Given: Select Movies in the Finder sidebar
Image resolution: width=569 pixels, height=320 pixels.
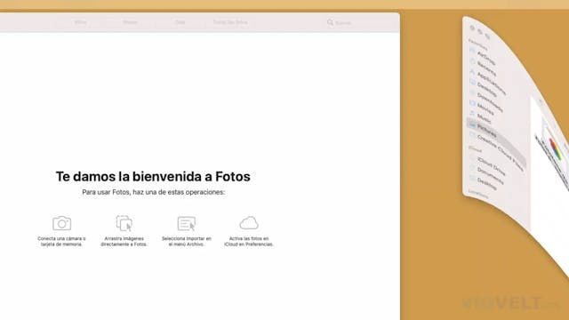Looking at the screenshot, I should point(485,108).
